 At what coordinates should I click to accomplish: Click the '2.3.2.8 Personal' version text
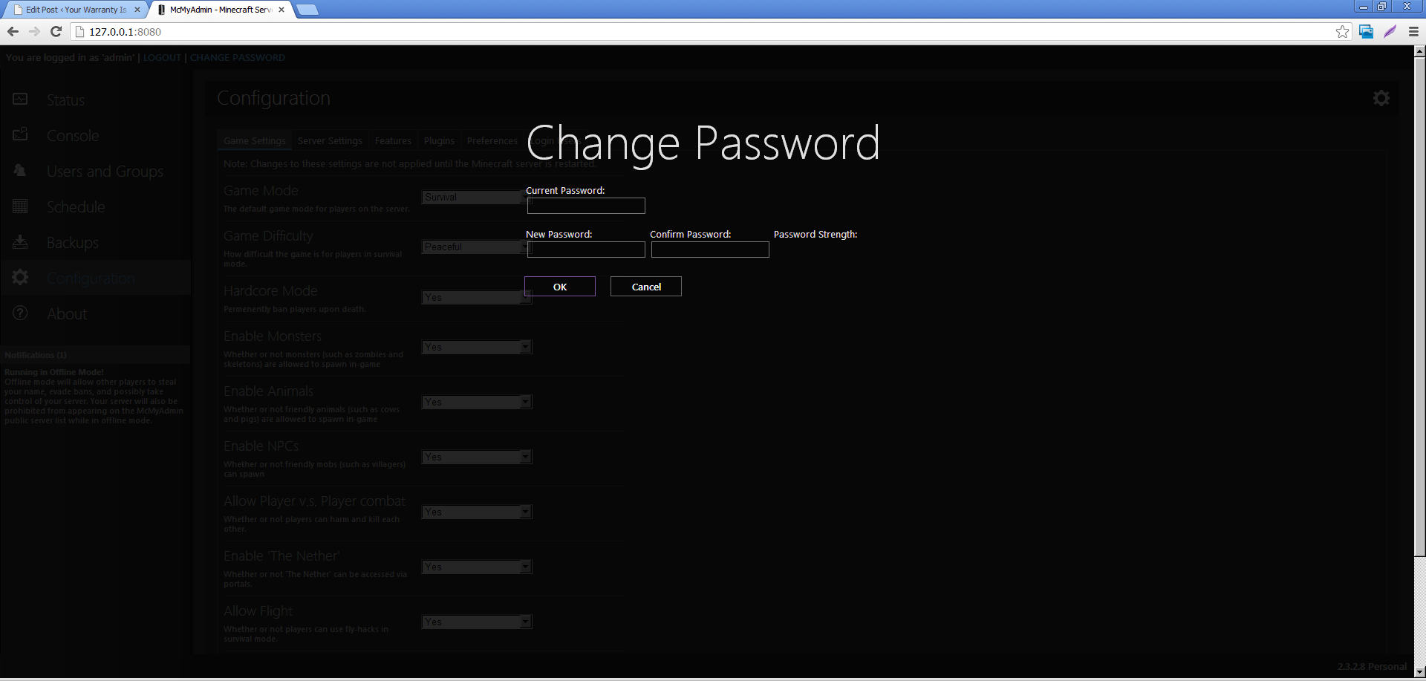point(1372,666)
